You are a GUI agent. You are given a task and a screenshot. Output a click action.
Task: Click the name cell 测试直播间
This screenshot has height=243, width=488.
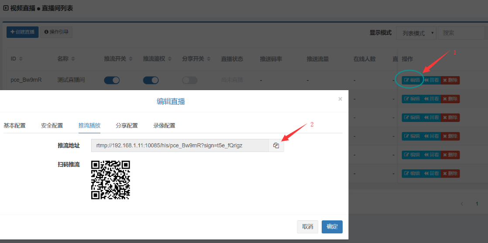click(71, 80)
